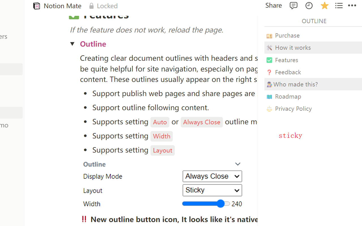Open the three-dot more menu

click(352, 6)
